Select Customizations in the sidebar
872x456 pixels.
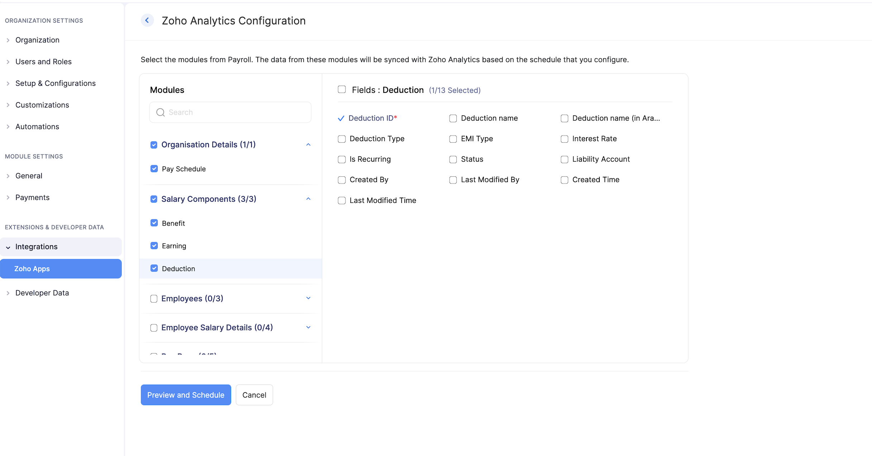click(x=42, y=105)
